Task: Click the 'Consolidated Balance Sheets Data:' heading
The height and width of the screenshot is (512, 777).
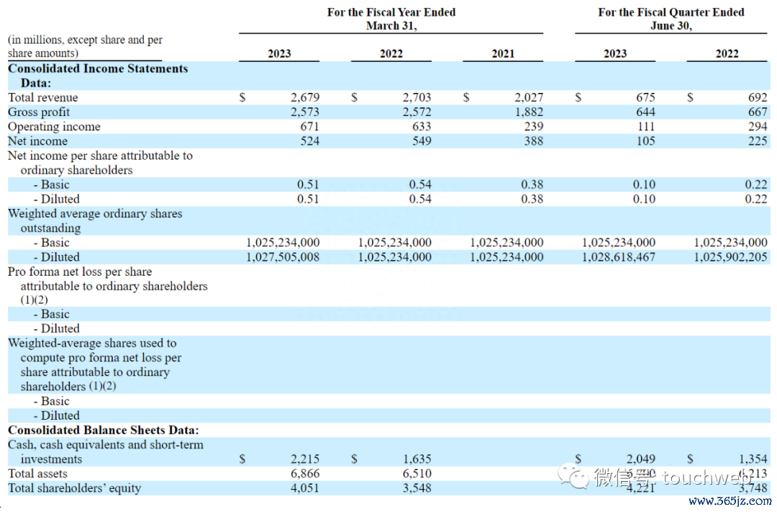Action: pos(103,430)
